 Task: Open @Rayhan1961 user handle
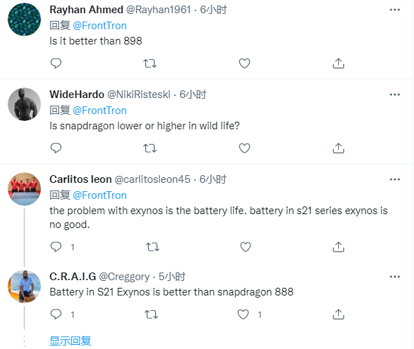pyautogui.click(x=159, y=10)
